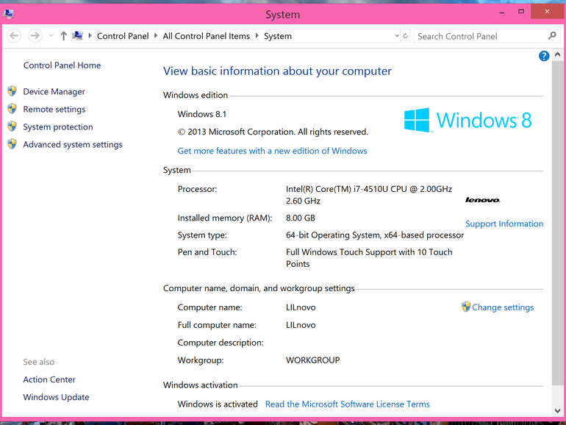Click the Lenovo logo
Screen dimensions: 566x425
[483, 200]
